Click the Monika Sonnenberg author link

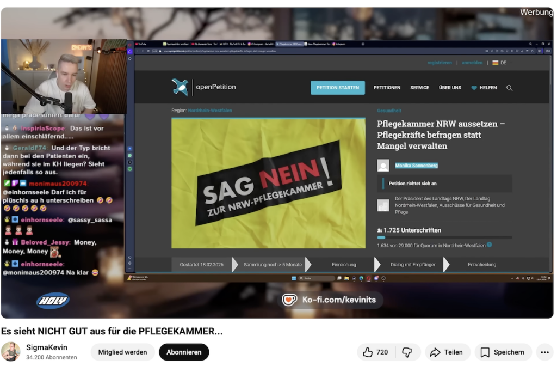pyautogui.click(x=416, y=166)
